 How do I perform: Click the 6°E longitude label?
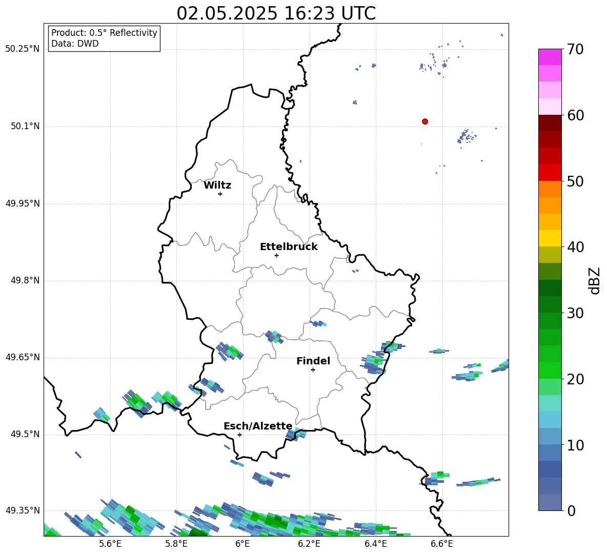242,544
